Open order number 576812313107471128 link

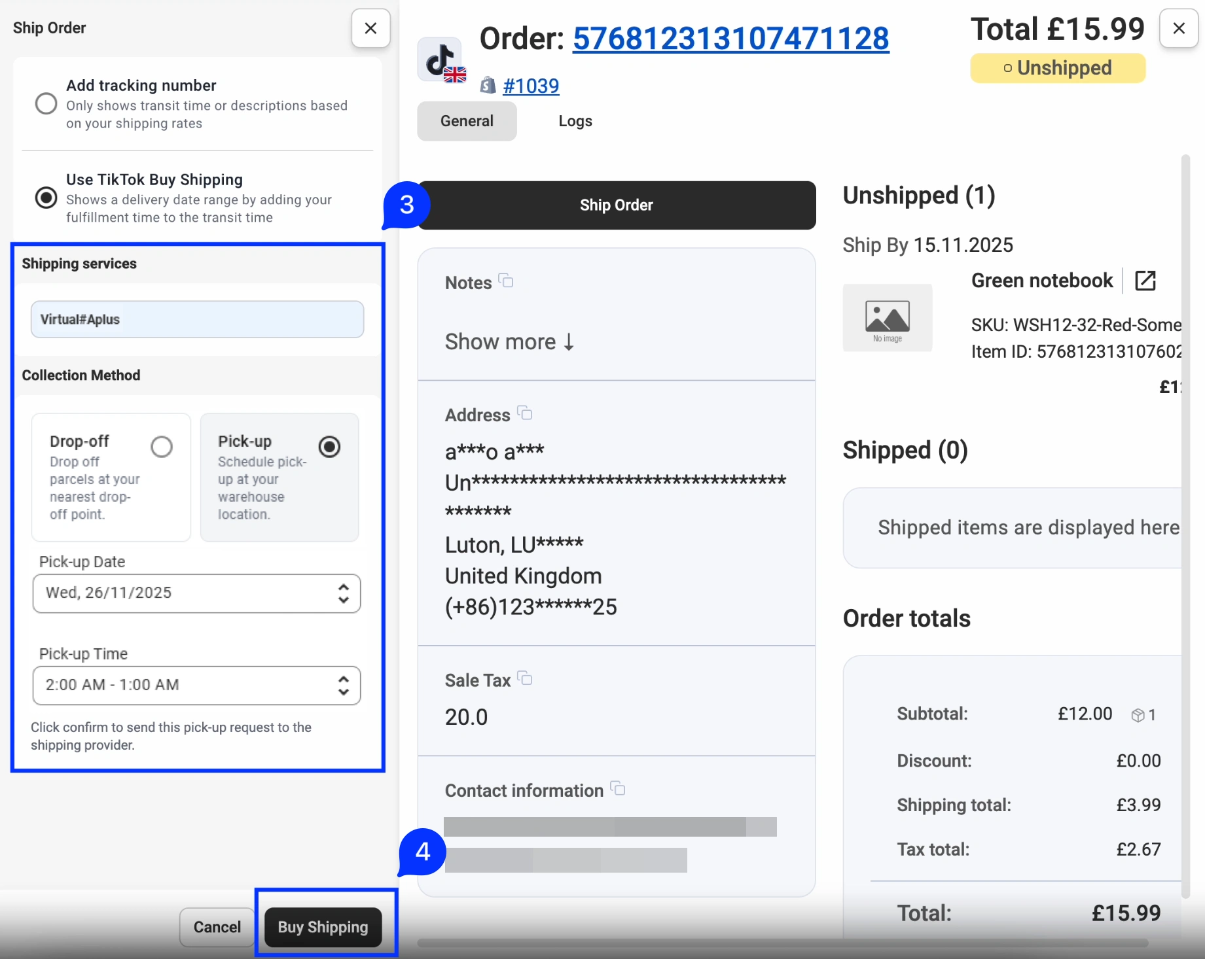click(730, 39)
